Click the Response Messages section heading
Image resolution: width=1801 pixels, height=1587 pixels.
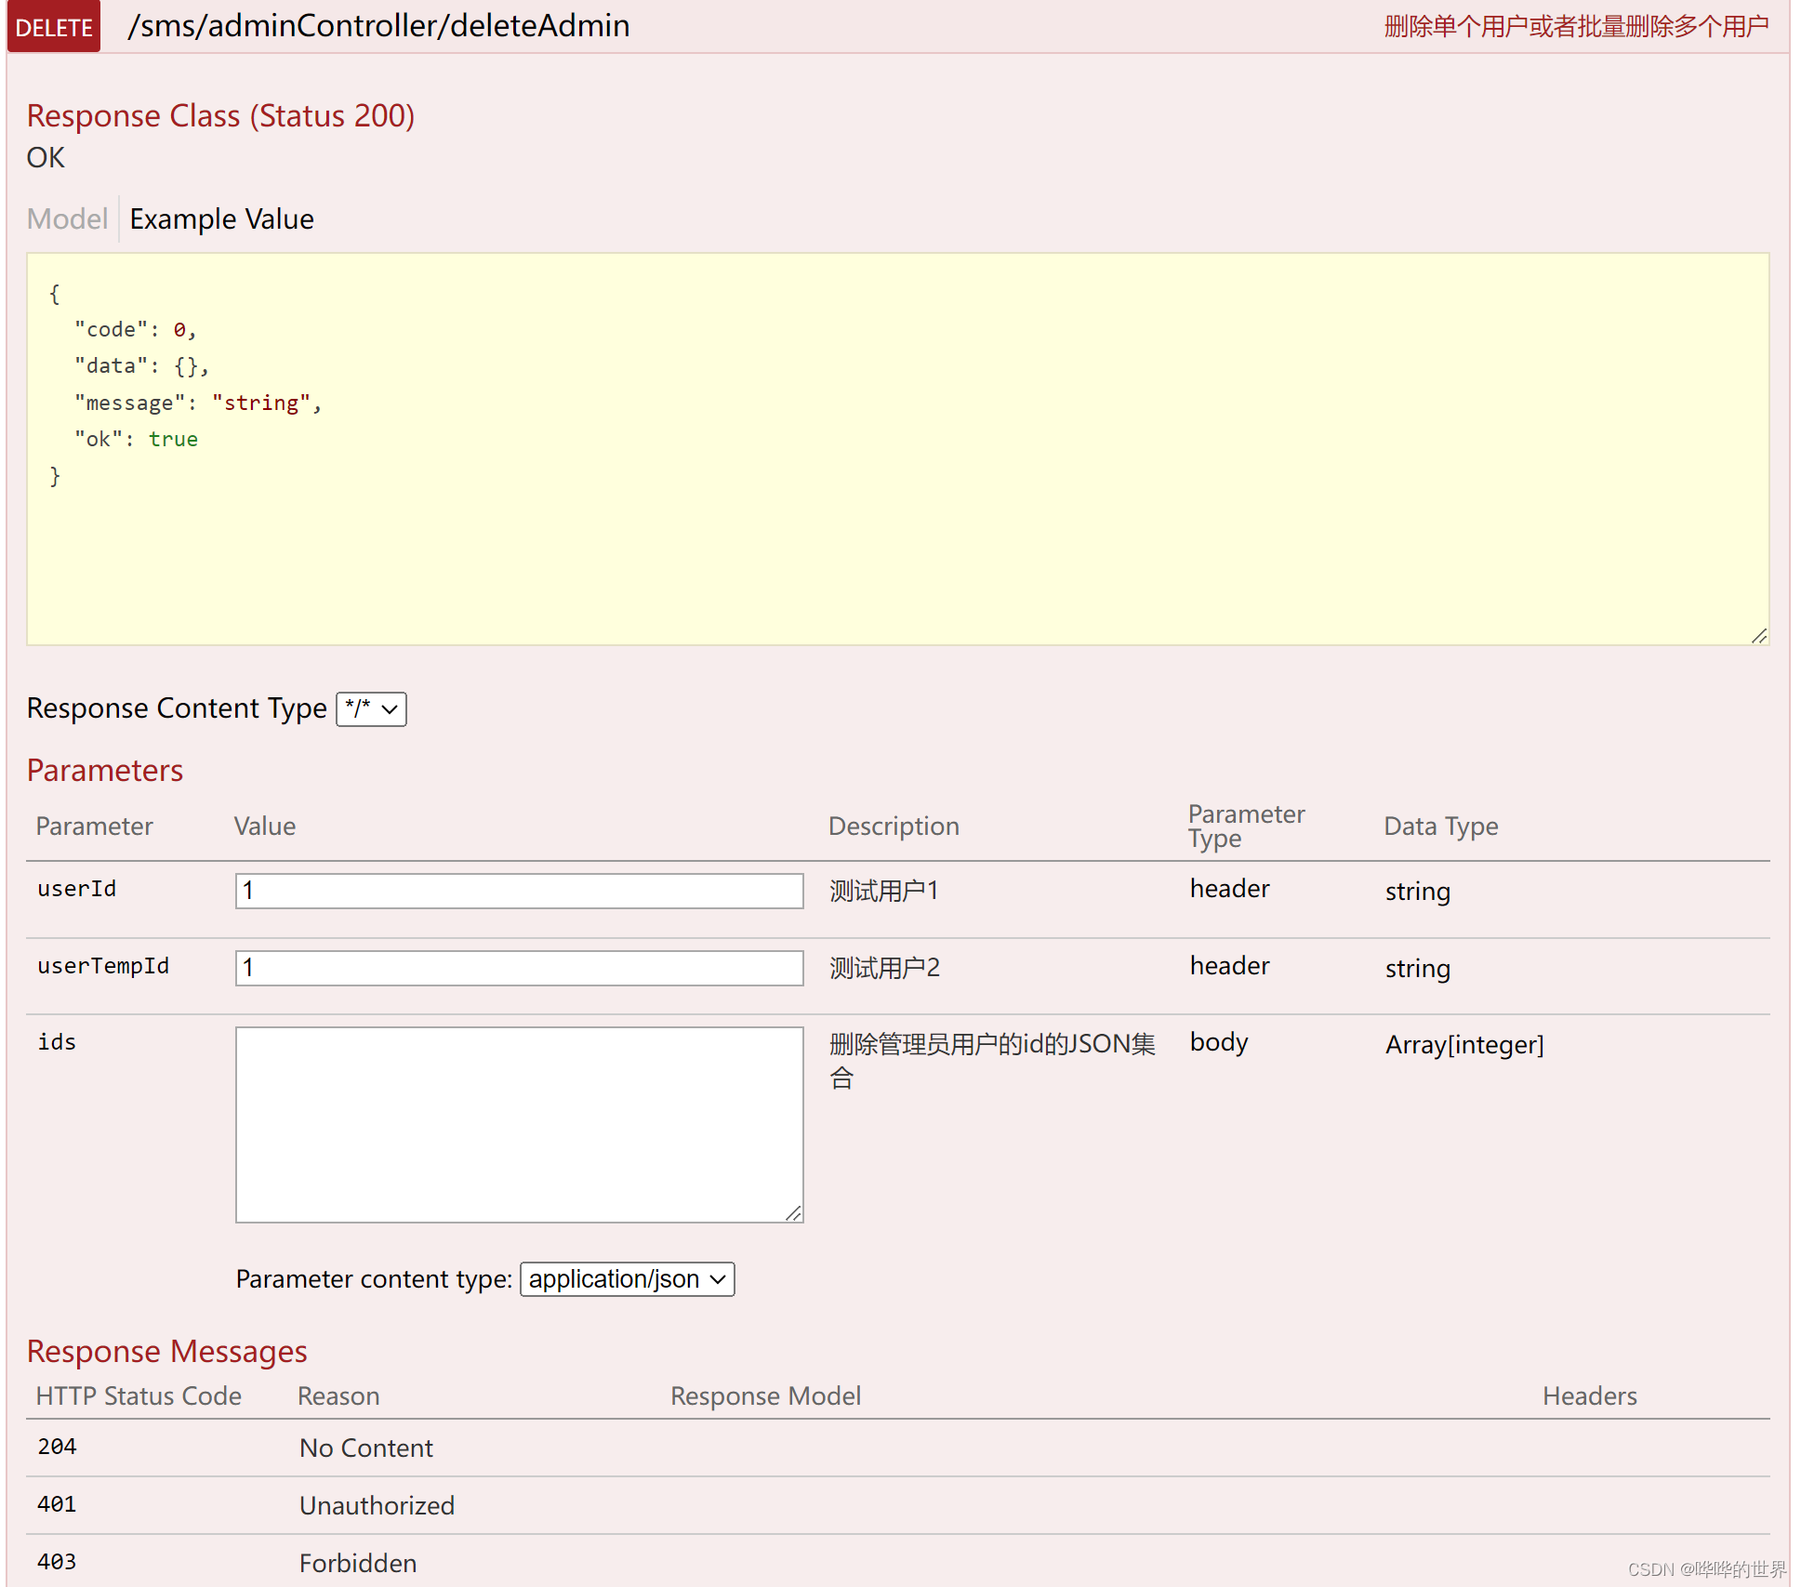(166, 1352)
